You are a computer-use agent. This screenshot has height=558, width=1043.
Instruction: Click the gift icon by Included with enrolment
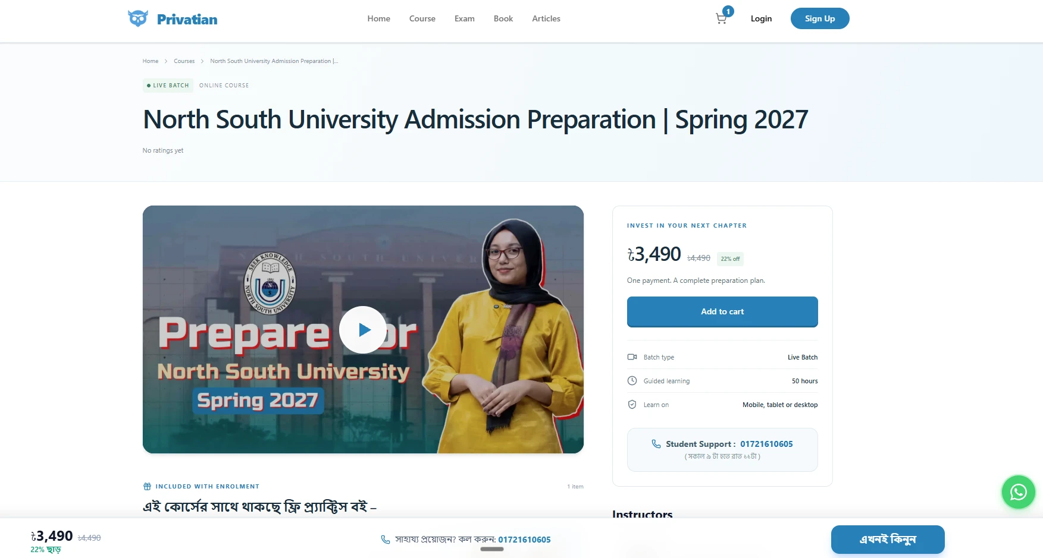(147, 486)
